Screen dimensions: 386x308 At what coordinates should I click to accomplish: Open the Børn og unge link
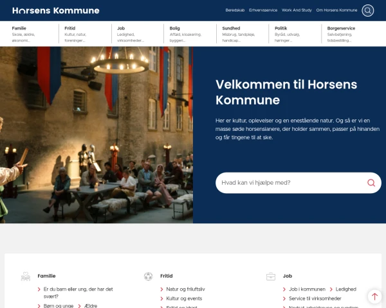[x=59, y=306]
